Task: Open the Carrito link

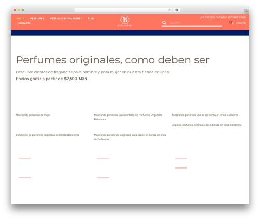Action: coord(241,23)
